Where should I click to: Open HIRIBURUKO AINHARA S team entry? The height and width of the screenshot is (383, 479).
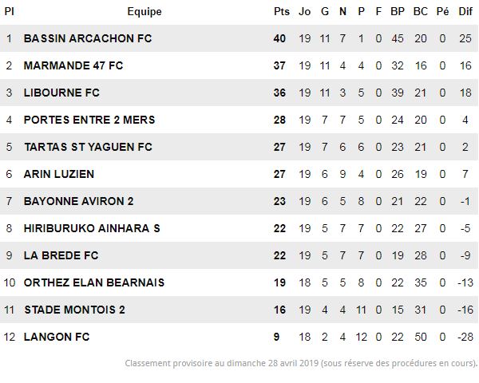click(x=92, y=228)
